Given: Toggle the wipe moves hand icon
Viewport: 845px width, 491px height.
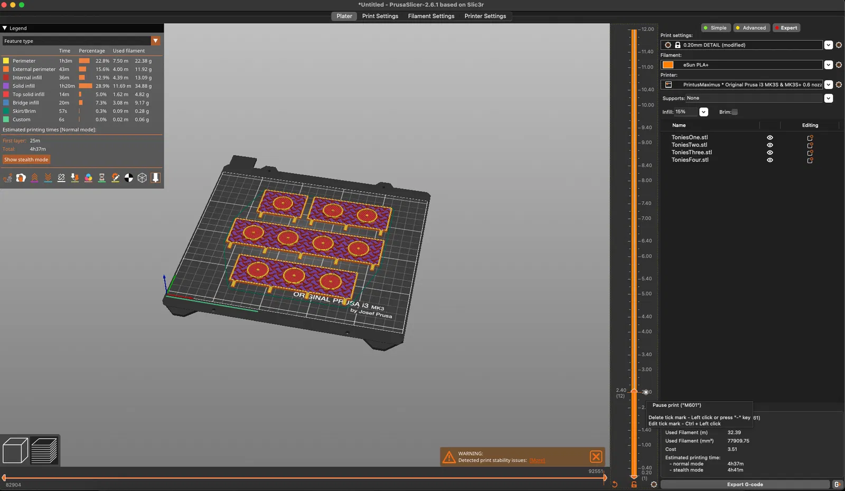Looking at the screenshot, I should pyautogui.click(x=21, y=178).
